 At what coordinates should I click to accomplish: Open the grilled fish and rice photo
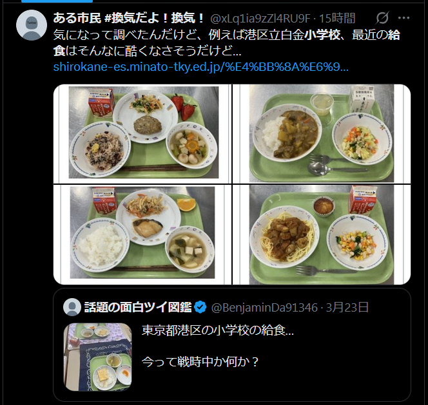click(x=142, y=234)
